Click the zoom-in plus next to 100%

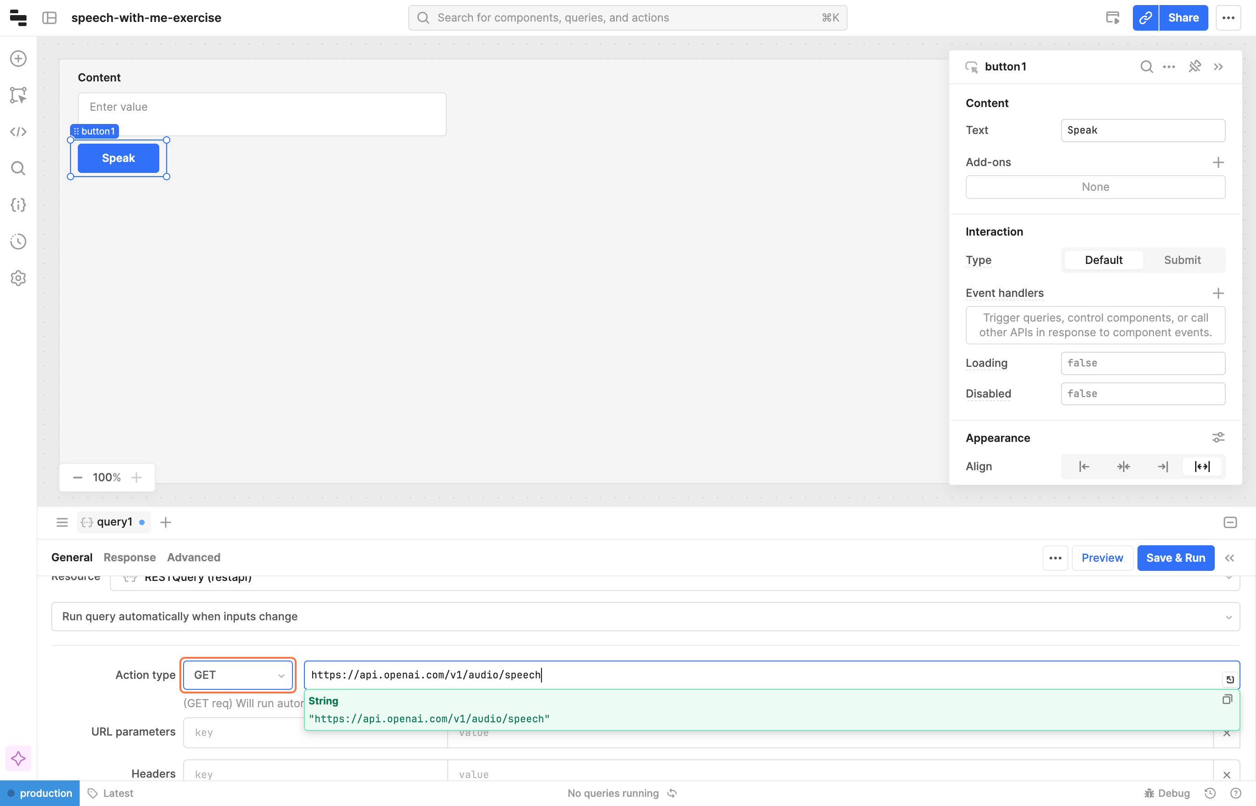click(x=136, y=477)
